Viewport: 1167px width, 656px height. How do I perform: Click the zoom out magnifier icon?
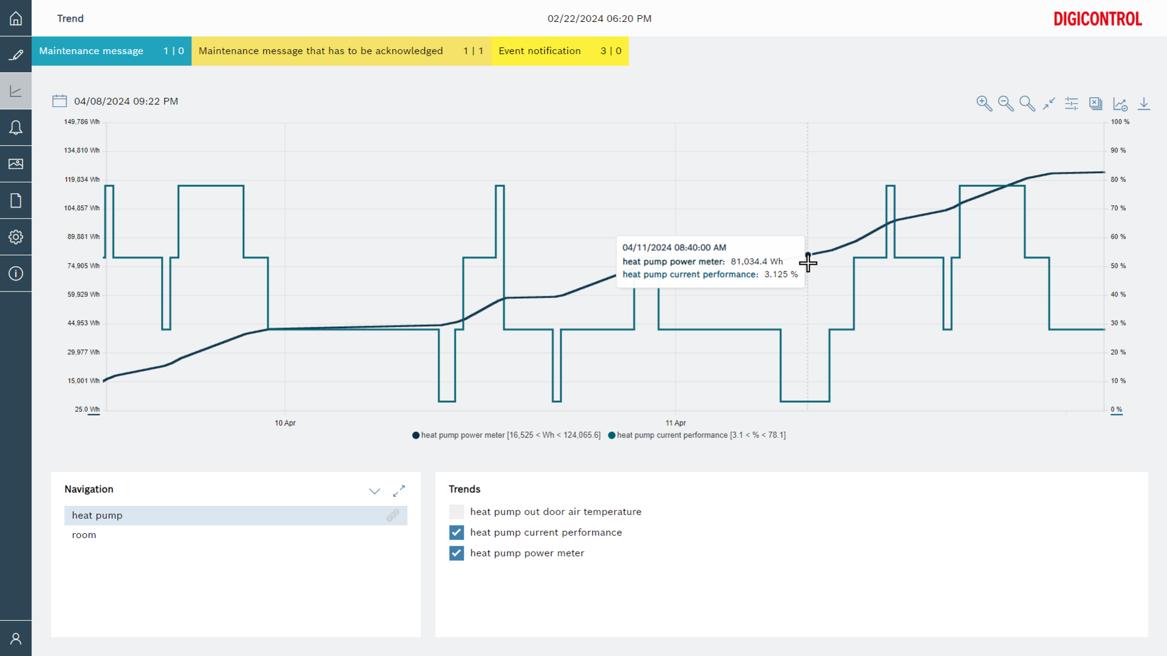(1005, 103)
